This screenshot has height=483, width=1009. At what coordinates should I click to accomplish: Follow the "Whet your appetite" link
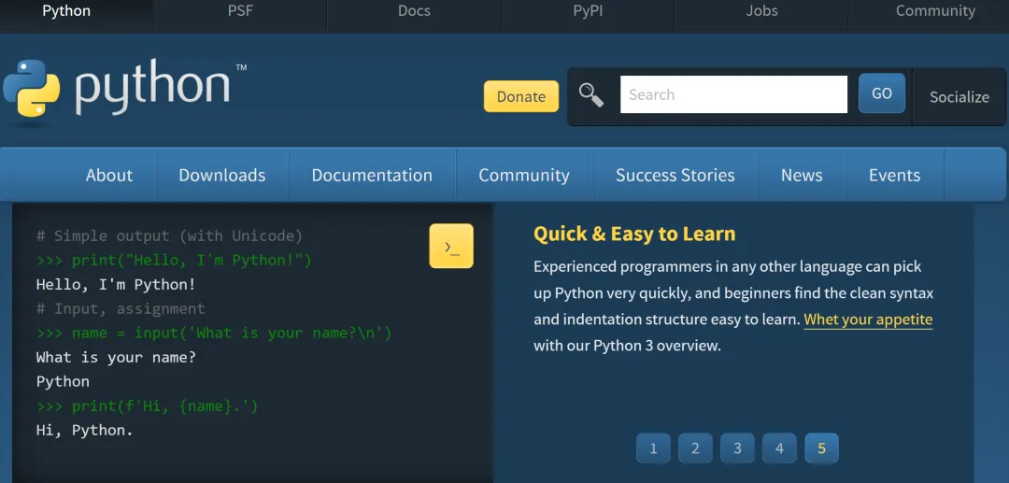click(x=868, y=320)
